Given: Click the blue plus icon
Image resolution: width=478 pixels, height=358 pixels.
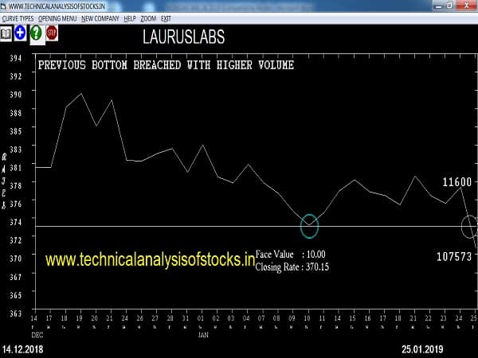Looking at the screenshot, I should [x=21, y=33].
